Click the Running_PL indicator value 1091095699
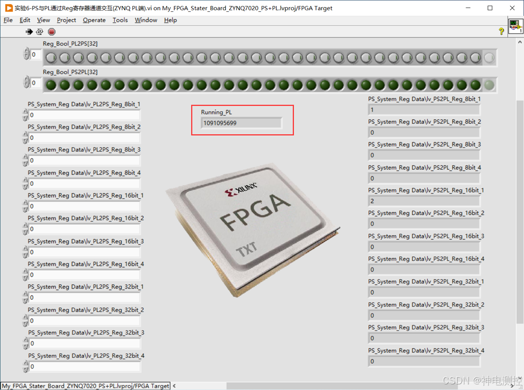524x390 pixels. (x=241, y=123)
